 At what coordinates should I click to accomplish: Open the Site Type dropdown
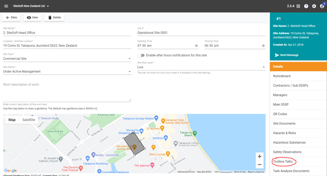pyautogui.click(x=67, y=59)
